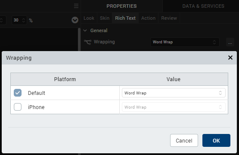Screen dimensions: 239x155
Task: Click the 30 percent input field
Action: coord(17,20)
